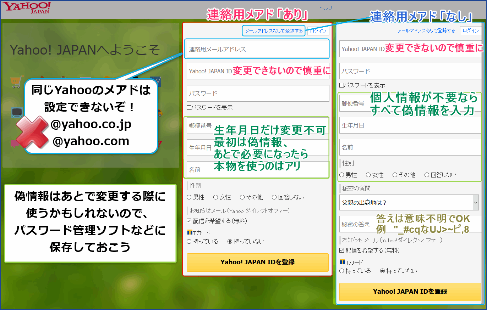This screenshot has width=487, height=310.
Task: Click ログイン beside メールアドレスありで登録する
Action: tap(471, 31)
